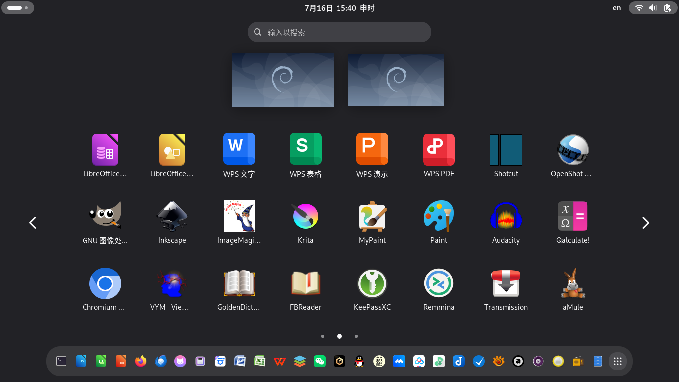Select the right workspace thumbnail
679x382 pixels.
[396, 80]
